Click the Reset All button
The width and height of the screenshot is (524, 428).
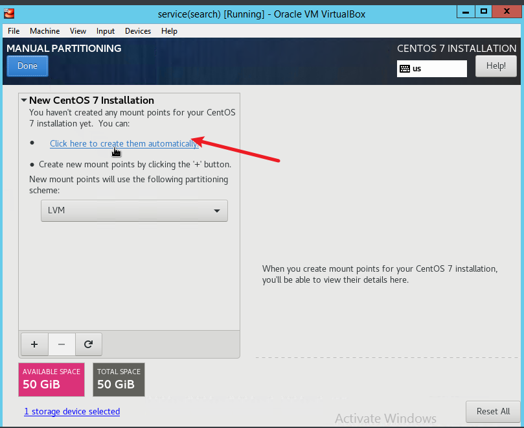494,411
